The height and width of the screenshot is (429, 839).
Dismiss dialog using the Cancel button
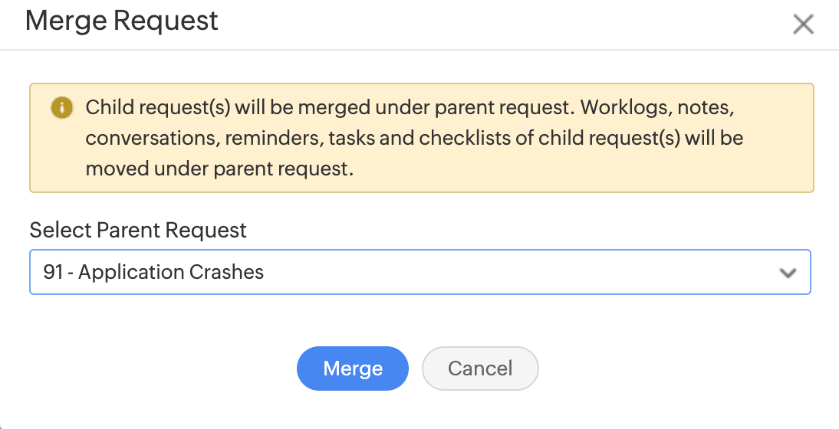[480, 368]
